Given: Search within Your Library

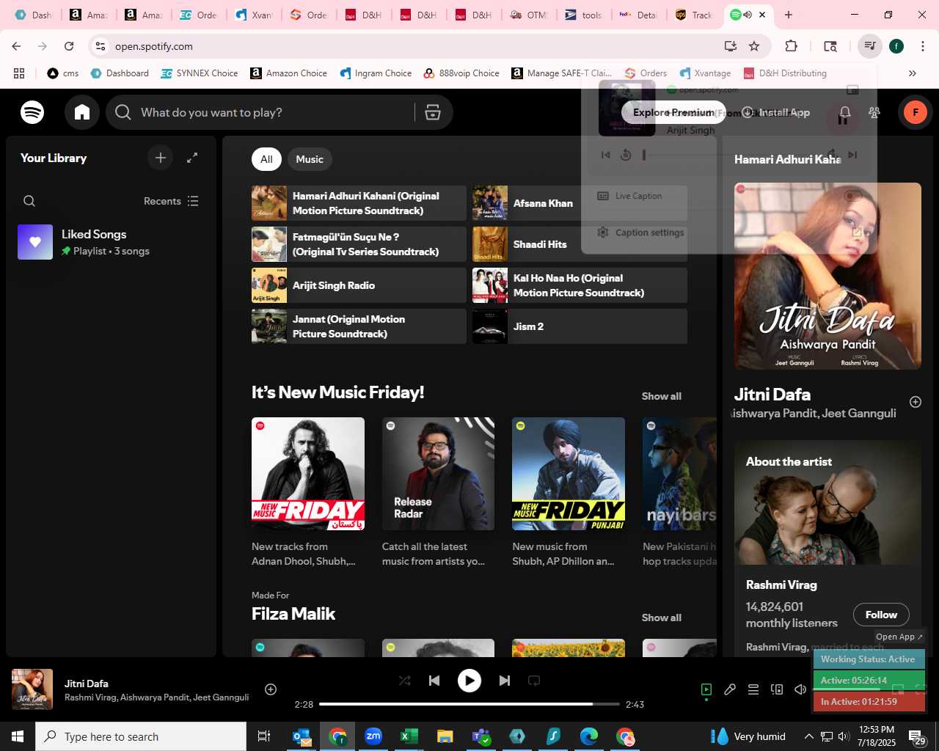Looking at the screenshot, I should pyautogui.click(x=29, y=201).
